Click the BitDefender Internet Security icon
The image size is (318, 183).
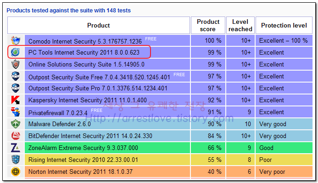pos(16,136)
